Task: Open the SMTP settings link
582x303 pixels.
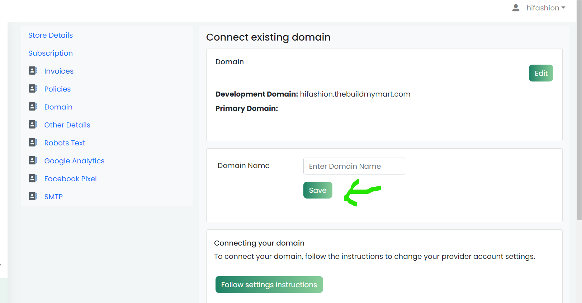Action: [x=53, y=197]
